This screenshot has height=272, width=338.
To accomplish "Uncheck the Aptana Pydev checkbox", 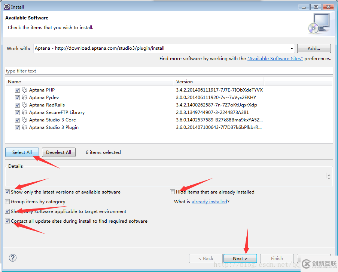I will coord(18,98).
